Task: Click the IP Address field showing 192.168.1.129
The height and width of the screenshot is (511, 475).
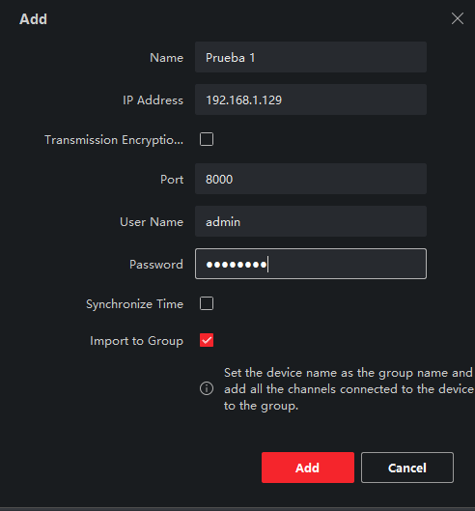Action: coord(311,99)
